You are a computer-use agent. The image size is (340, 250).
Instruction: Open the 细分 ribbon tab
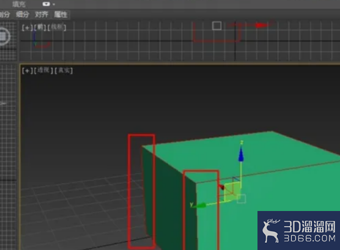coord(23,14)
